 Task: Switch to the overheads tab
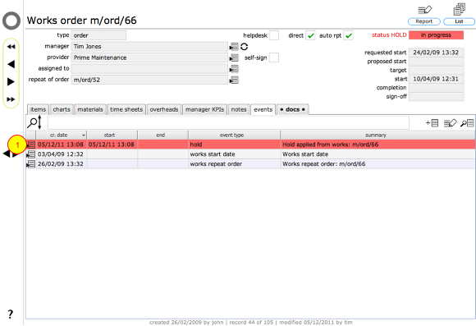tap(164, 109)
